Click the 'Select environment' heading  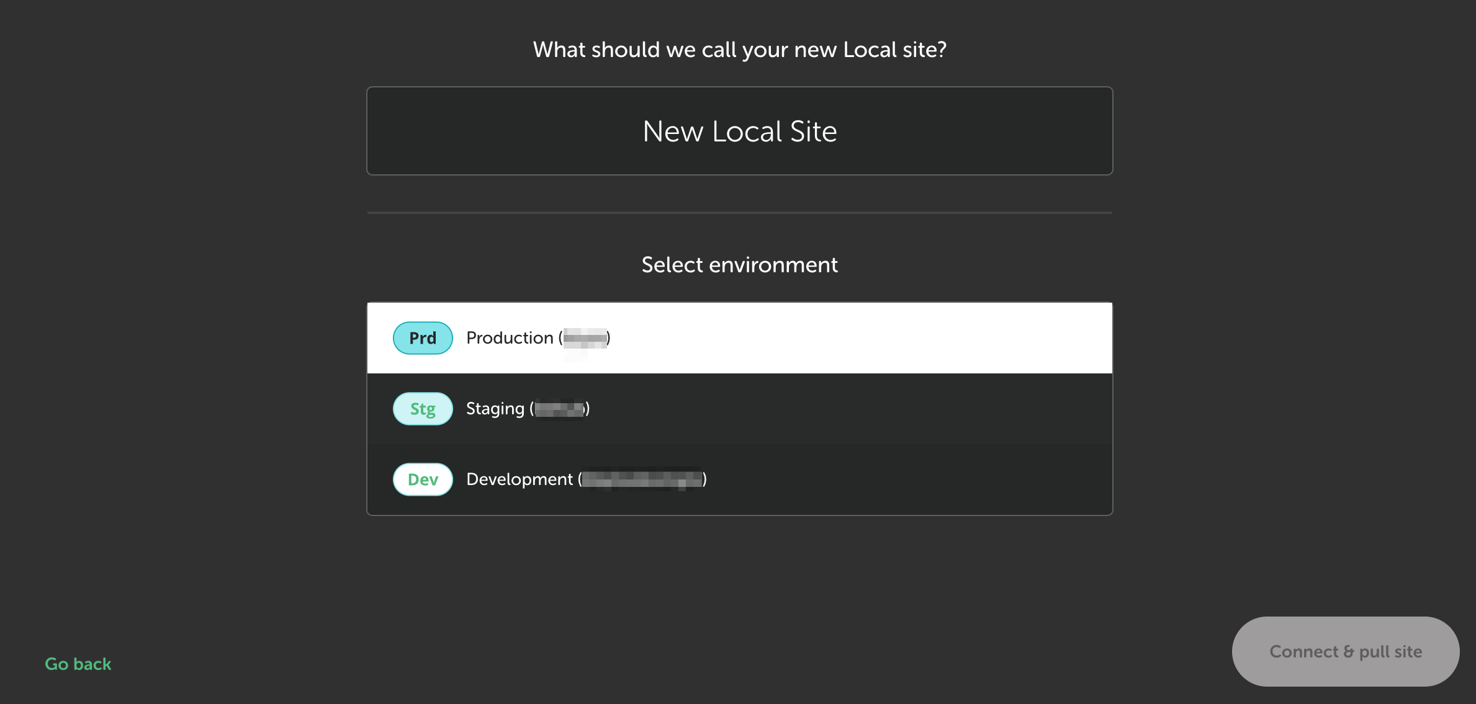(x=739, y=265)
